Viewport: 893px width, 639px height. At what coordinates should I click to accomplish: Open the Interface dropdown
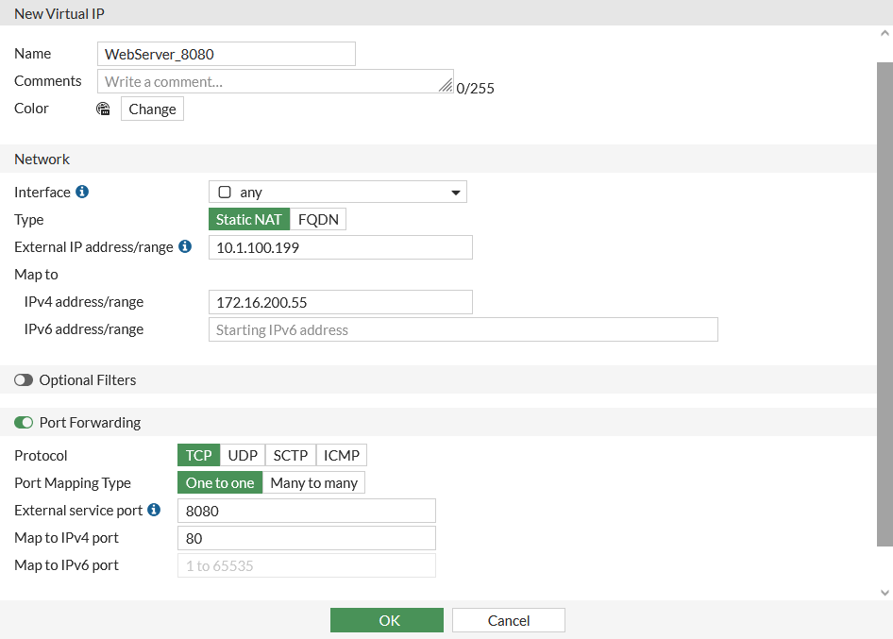(457, 192)
